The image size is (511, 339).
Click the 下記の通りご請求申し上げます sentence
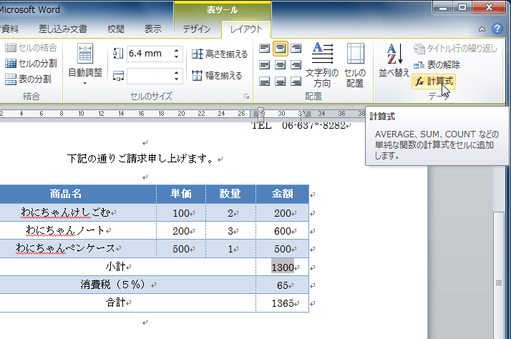coord(140,159)
